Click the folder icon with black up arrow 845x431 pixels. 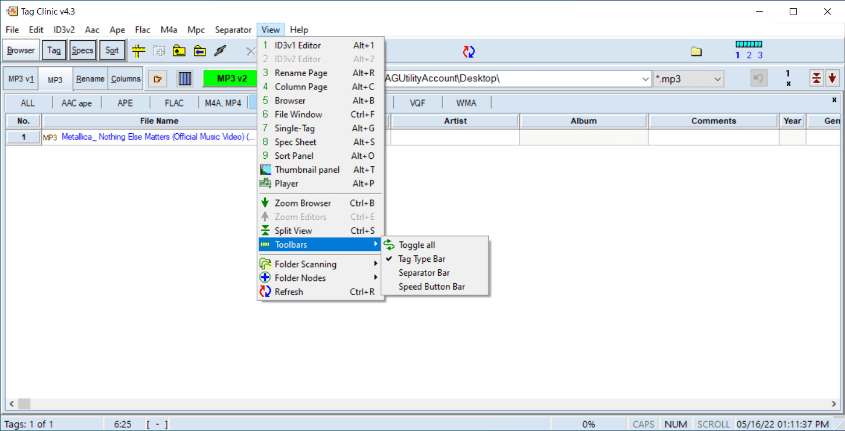click(179, 51)
